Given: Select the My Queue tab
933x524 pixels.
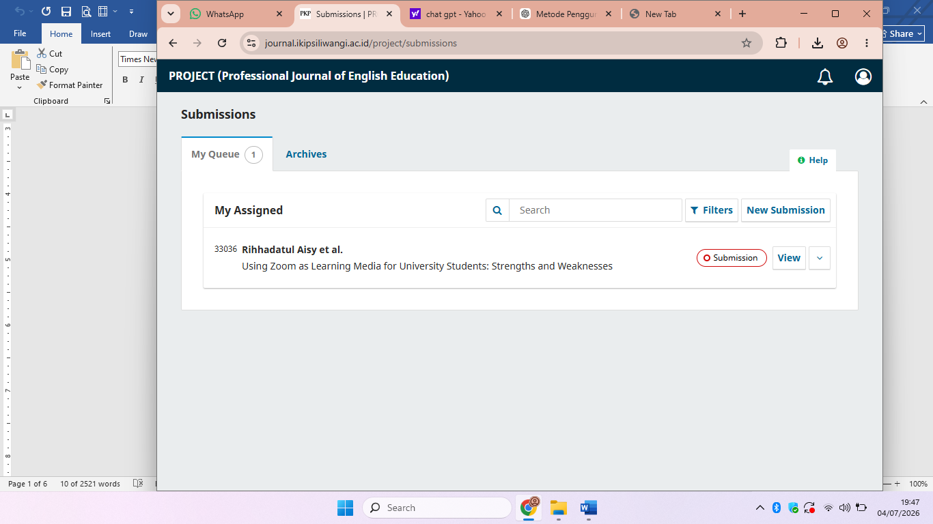Looking at the screenshot, I should 227,154.
